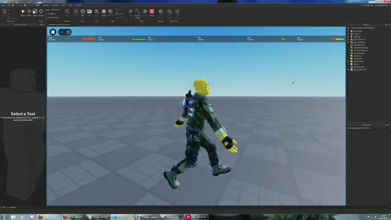391x220 pixels.
Task: Select ReplicatedFirst in Explorer
Action: tap(359, 45)
